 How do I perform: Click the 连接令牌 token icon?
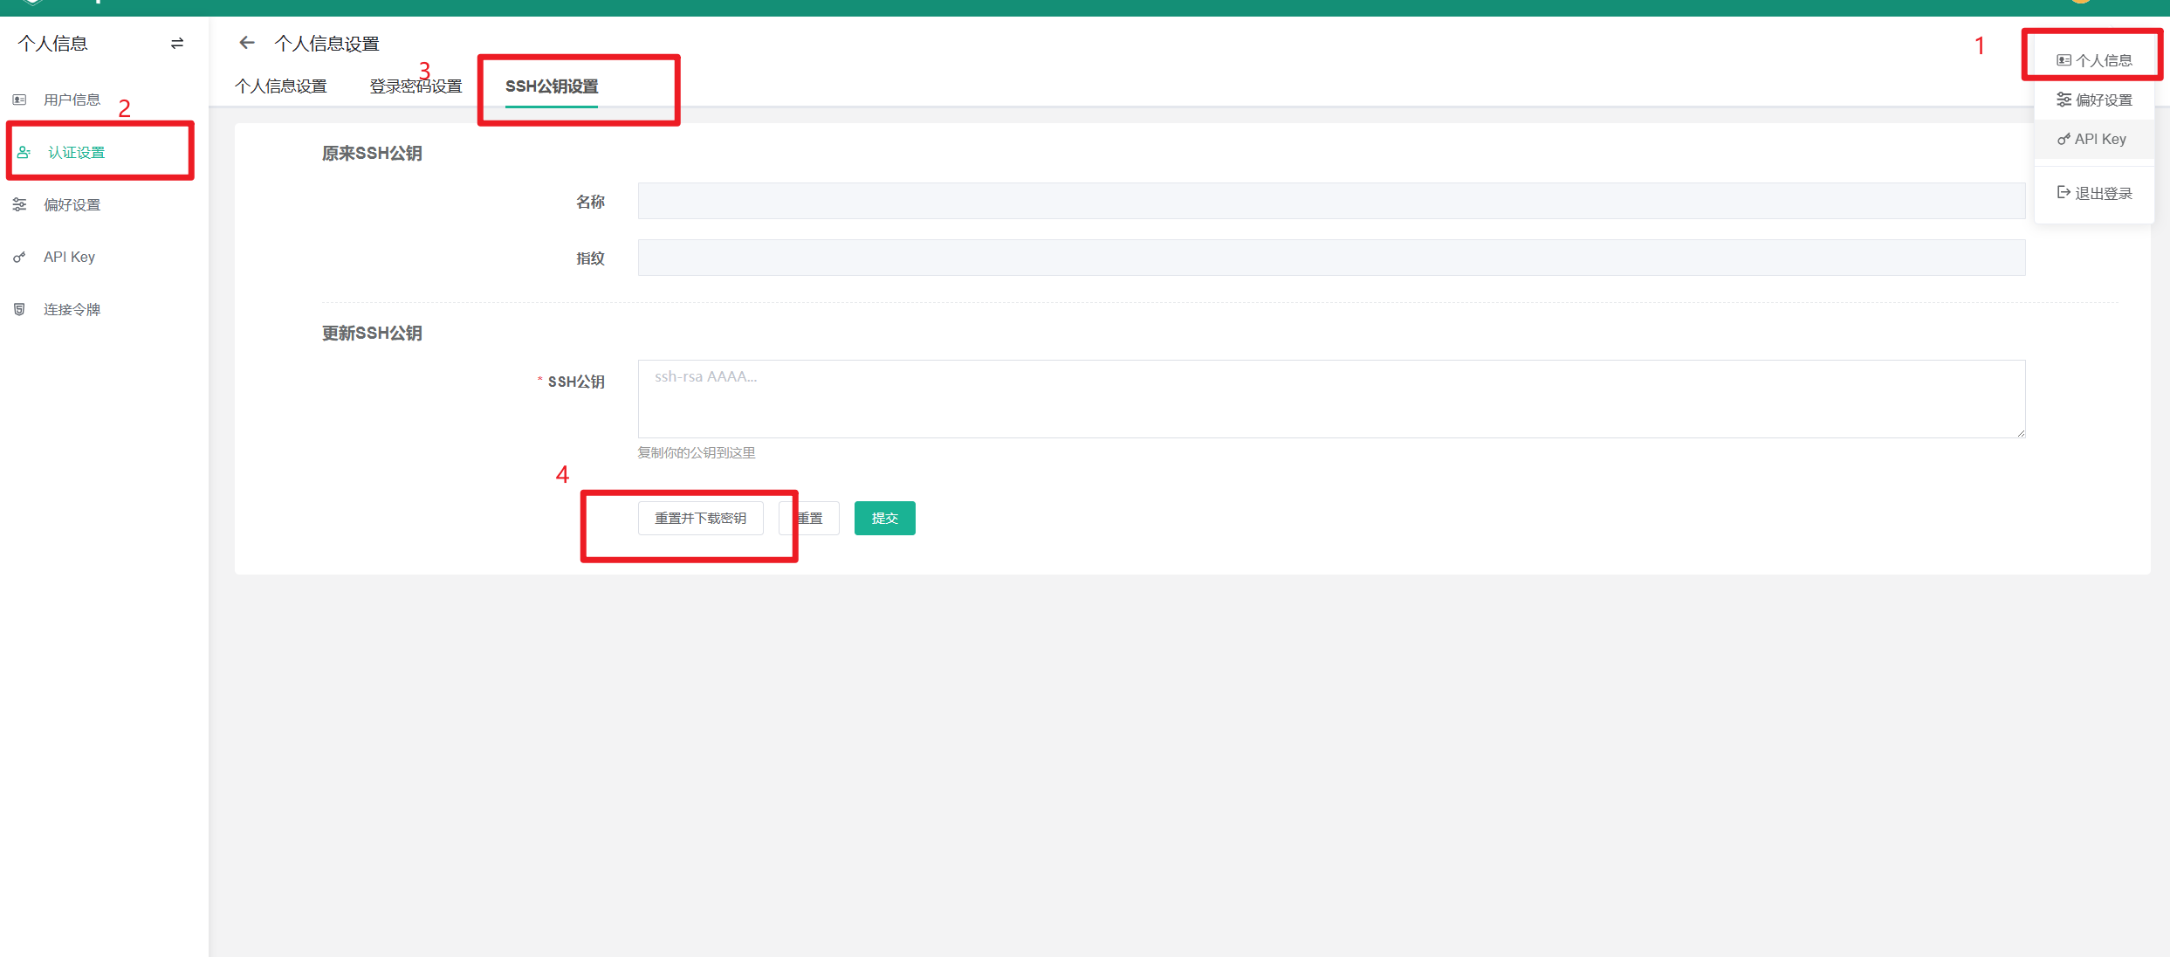pos(19,309)
